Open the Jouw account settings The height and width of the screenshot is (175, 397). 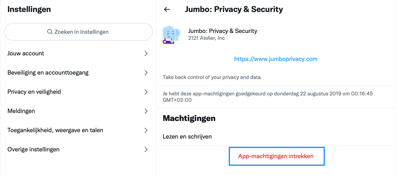pyautogui.click(x=78, y=53)
